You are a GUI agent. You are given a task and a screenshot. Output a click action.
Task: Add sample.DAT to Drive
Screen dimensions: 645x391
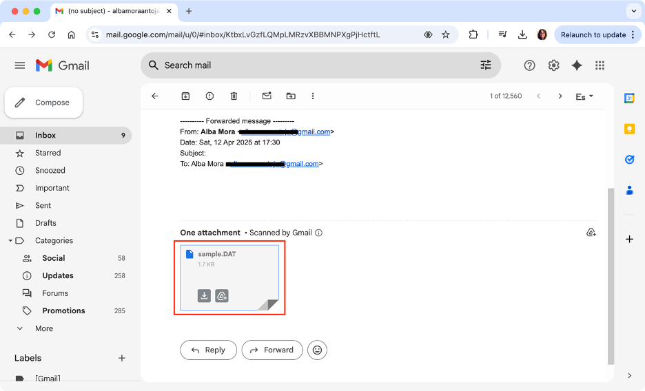(222, 296)
